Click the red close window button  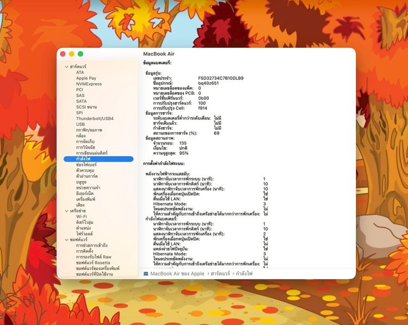tap(63, 54)
